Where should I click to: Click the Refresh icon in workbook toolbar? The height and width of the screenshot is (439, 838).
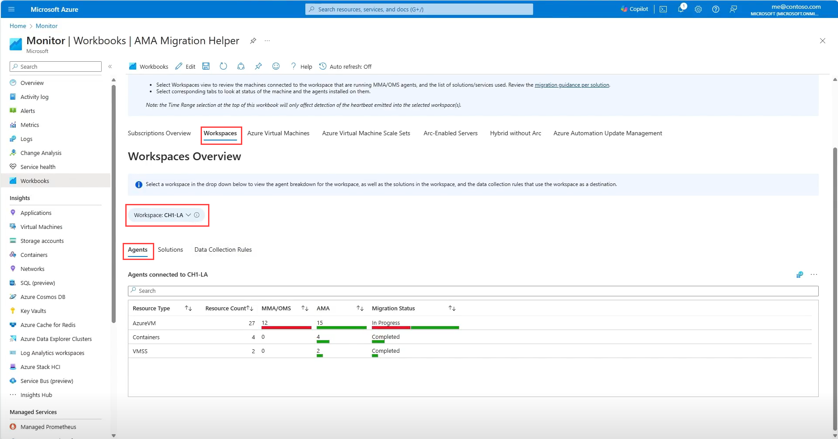click(x=223, y=66)
